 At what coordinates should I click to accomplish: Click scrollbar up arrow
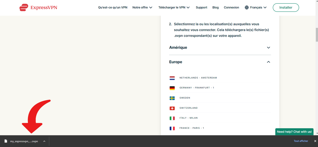[x=317, y=2]
